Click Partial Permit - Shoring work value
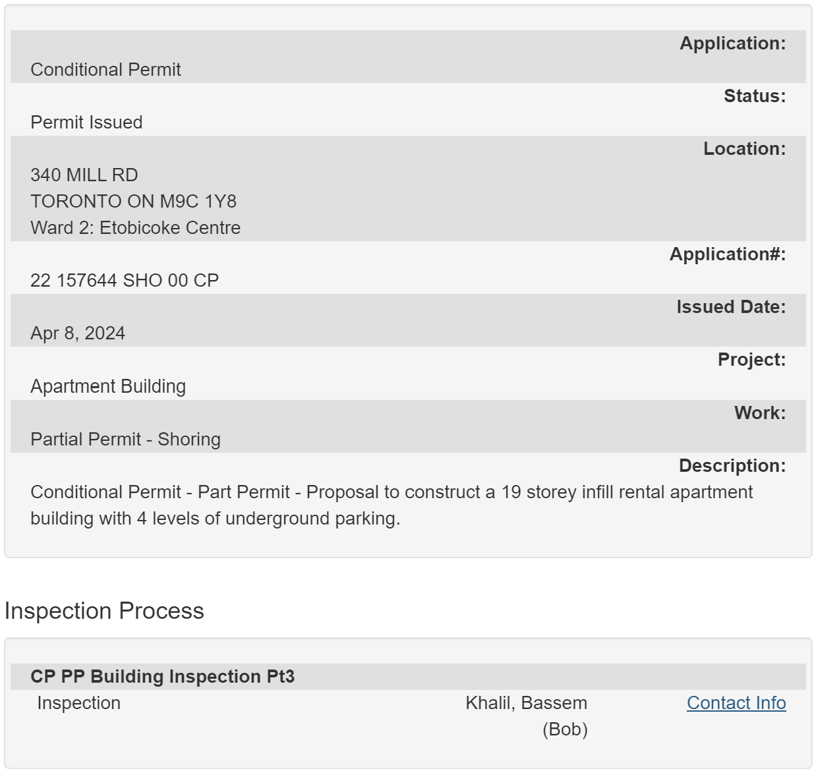The width and height of the screenshot is (816, 771). 125,440
